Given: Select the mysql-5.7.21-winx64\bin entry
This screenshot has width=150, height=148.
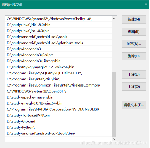Looking at the screenshot, I should 58,67.
